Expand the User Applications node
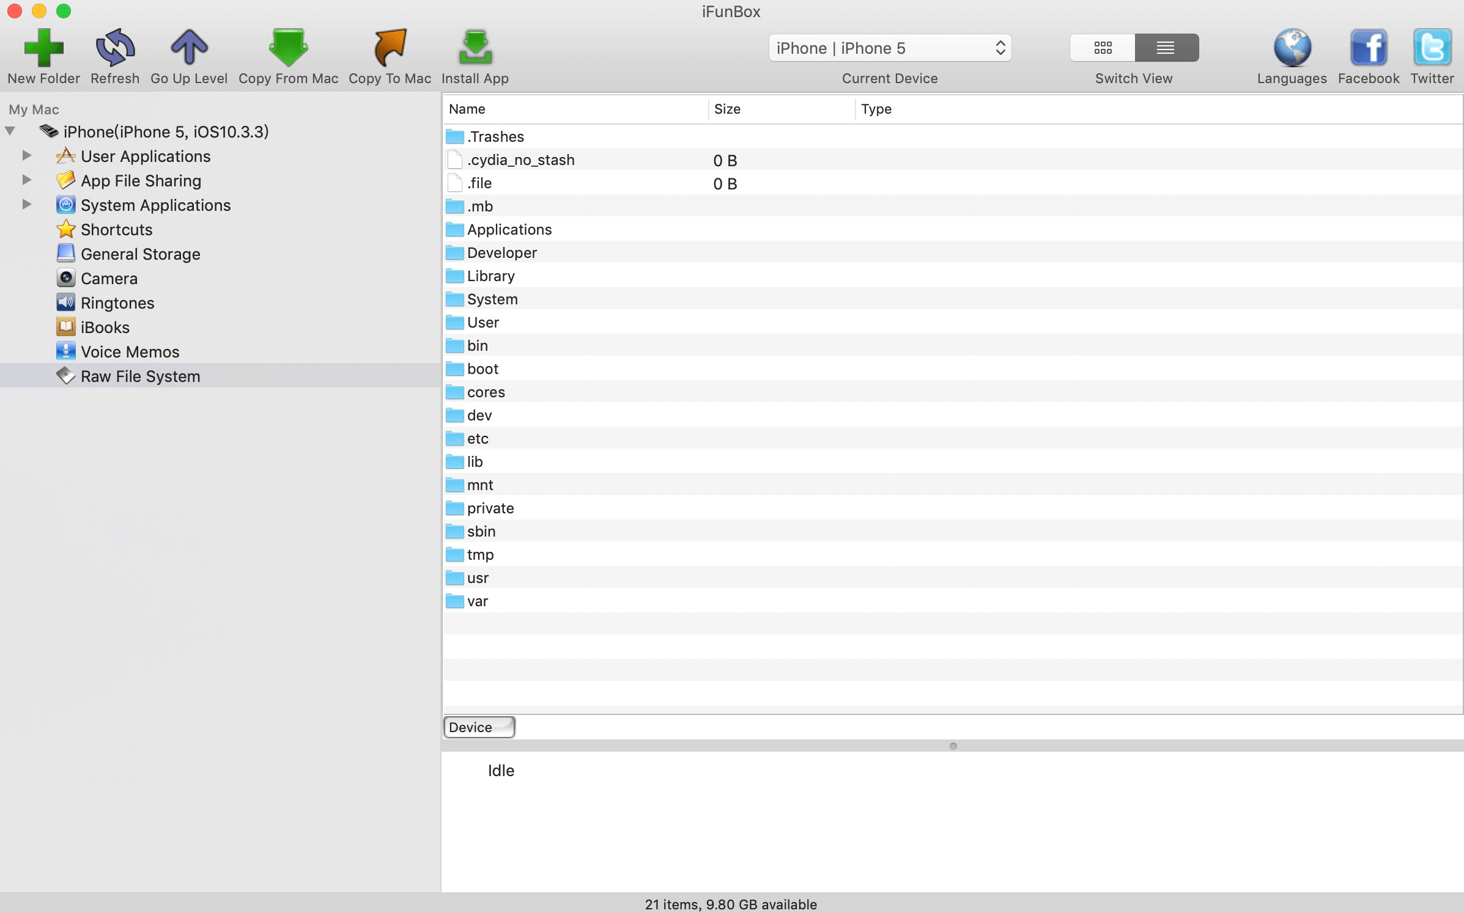 26,156
